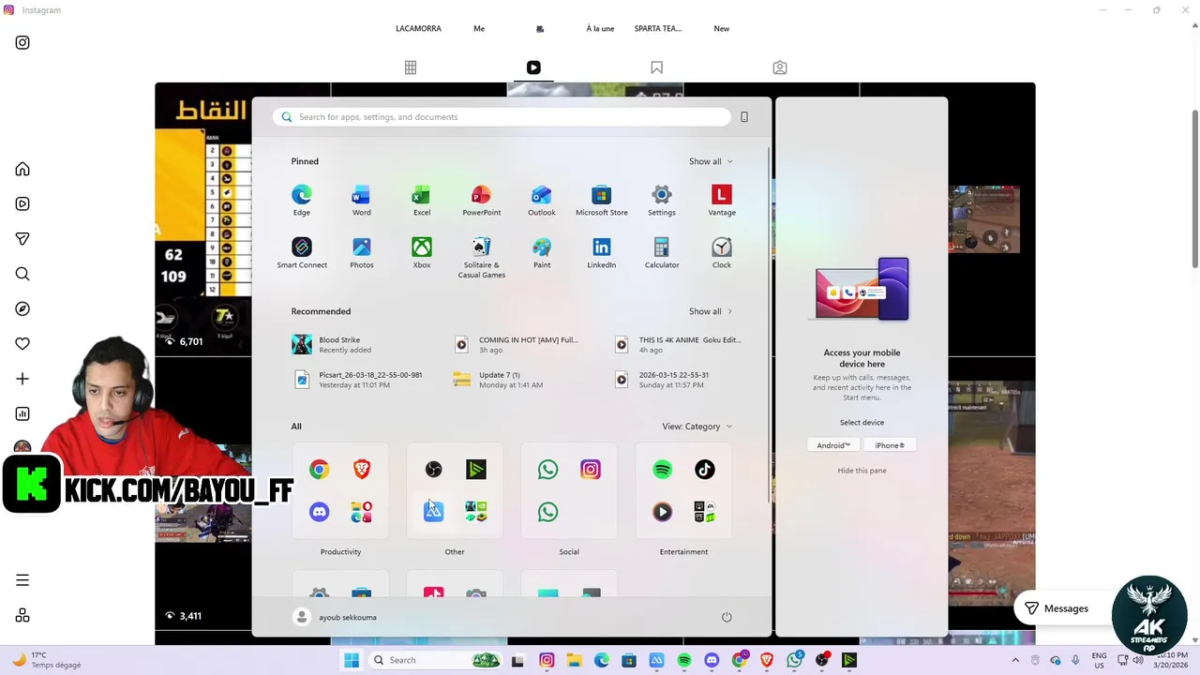Launch the pinned Paint app
Image resolution: width=1200 pixels, height=675 pixels.
point(541,253)
